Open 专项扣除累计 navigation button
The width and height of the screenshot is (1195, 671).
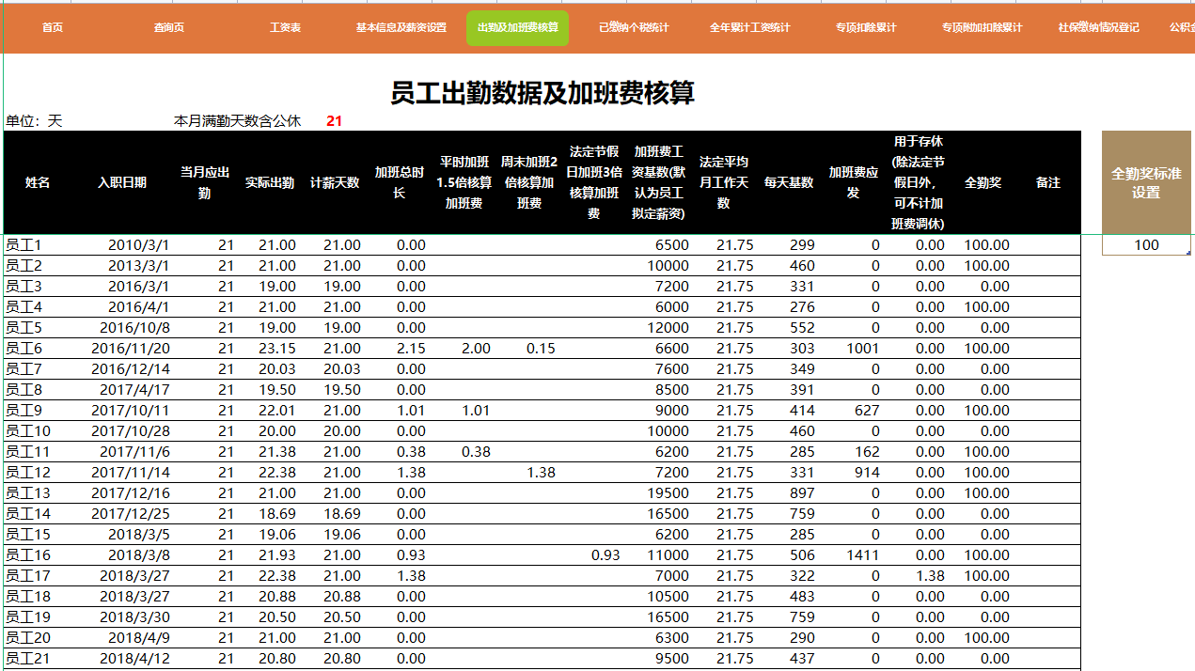(866, 28)
